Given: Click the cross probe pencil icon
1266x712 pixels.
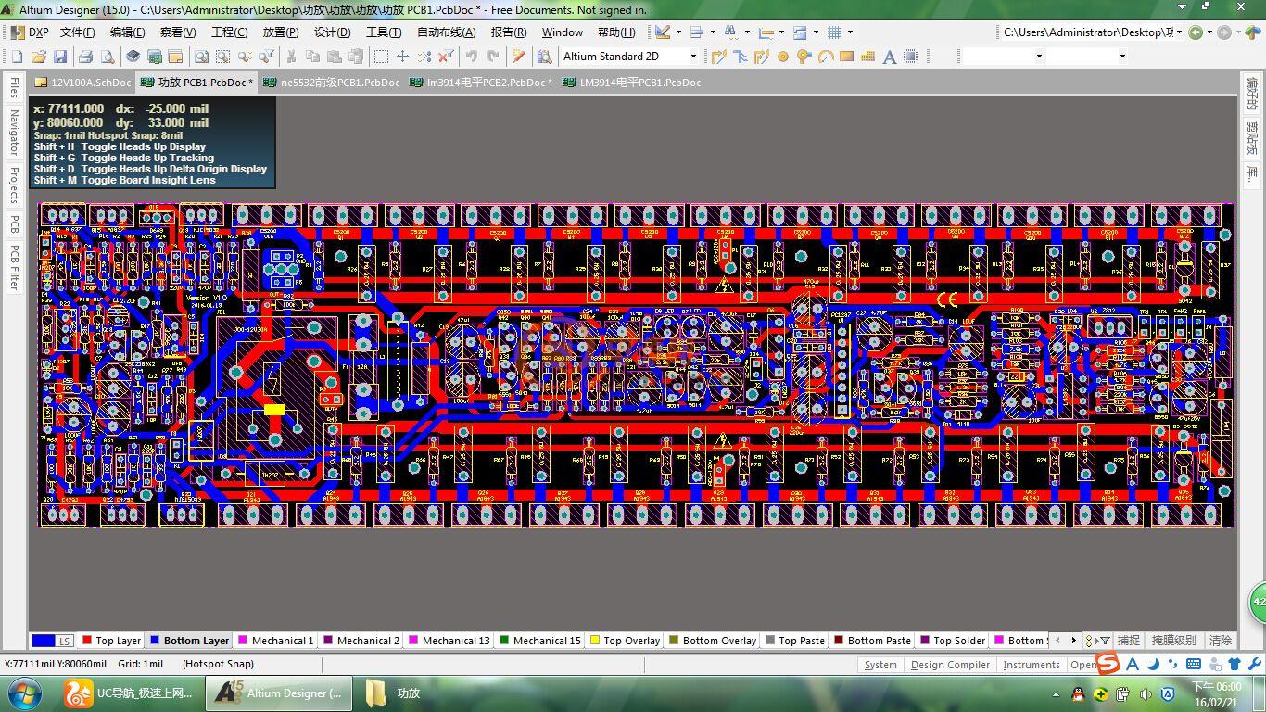Looking at the screenshot, I should click(519, 57).
